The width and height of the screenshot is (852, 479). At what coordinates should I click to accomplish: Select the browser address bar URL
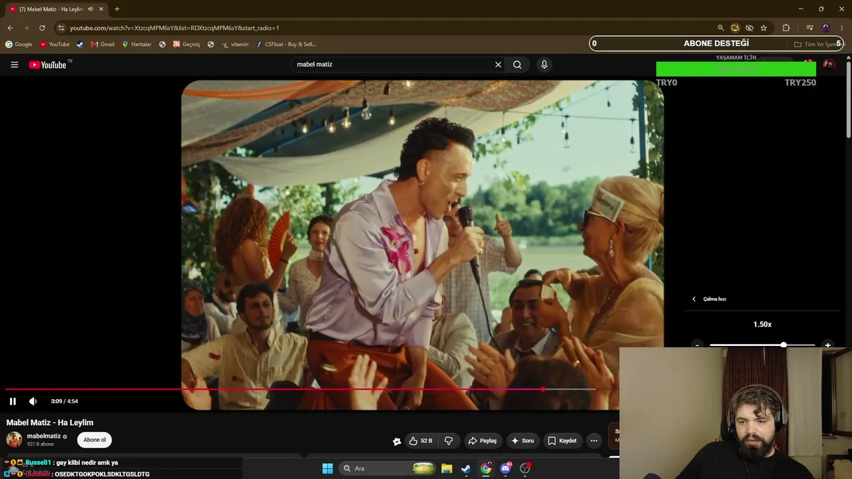[x=174, y=28]
